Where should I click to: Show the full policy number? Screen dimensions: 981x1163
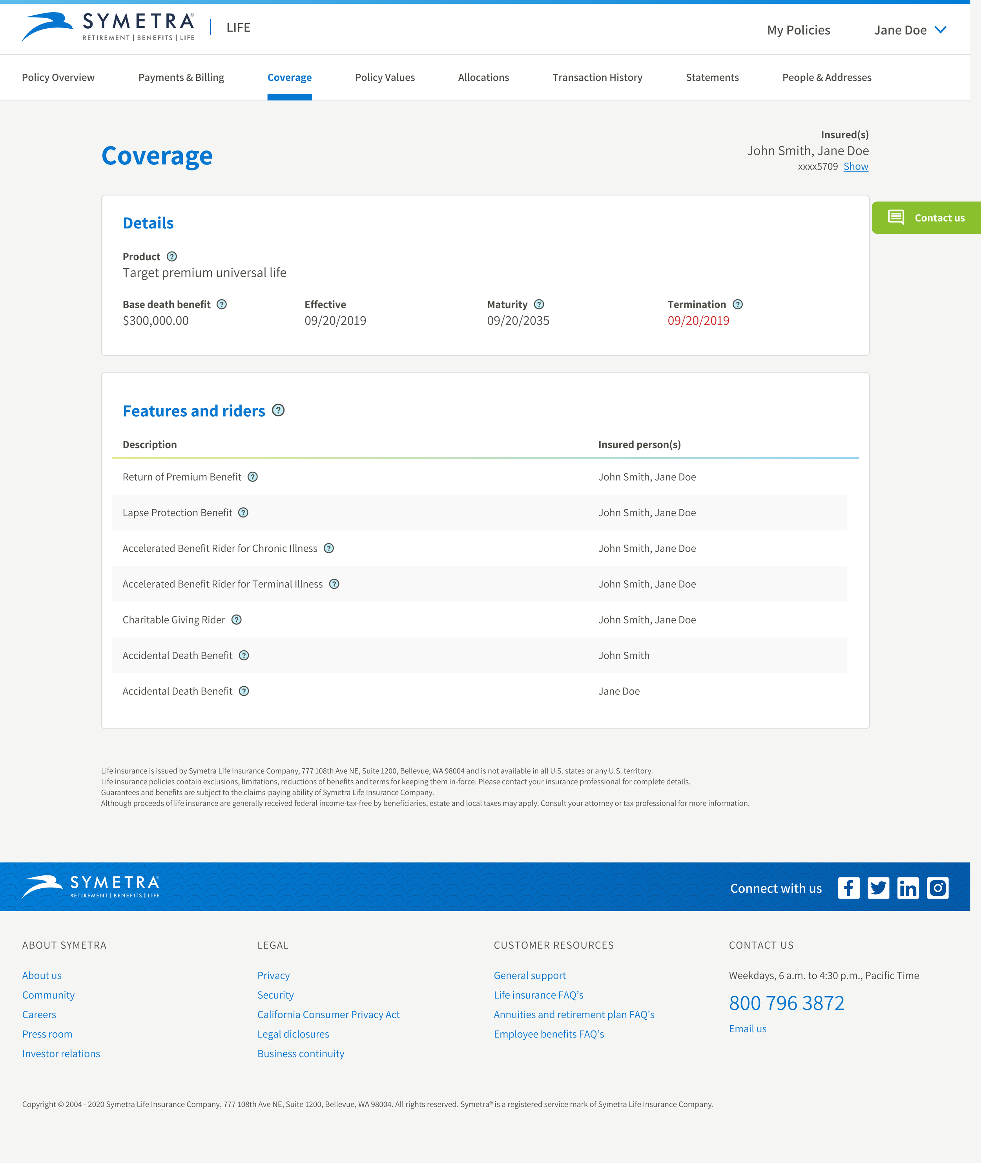[855, 166]
